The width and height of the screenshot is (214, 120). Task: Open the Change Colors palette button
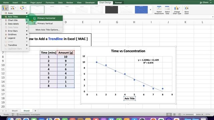click(22, 8)
